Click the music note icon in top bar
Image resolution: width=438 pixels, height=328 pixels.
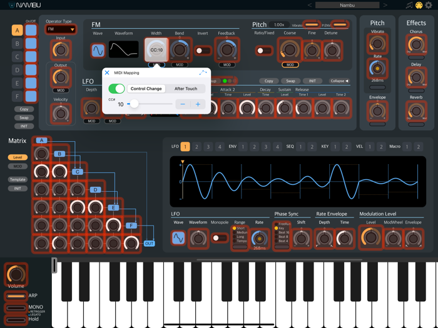coord(409,5)
